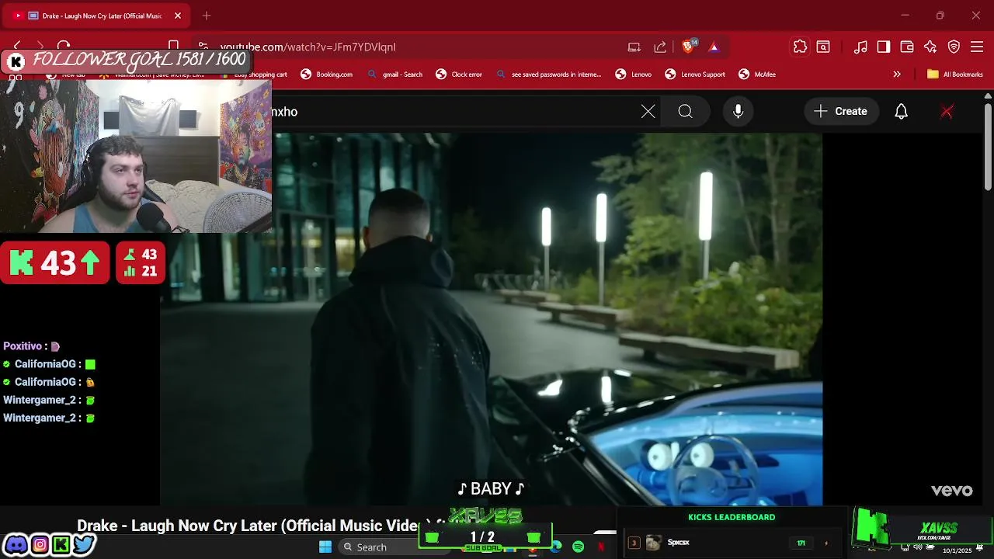The width and height of the screenshot is (994, 559).
Task: Submit YouTube search with magnifier button
Action: point(685,112)
